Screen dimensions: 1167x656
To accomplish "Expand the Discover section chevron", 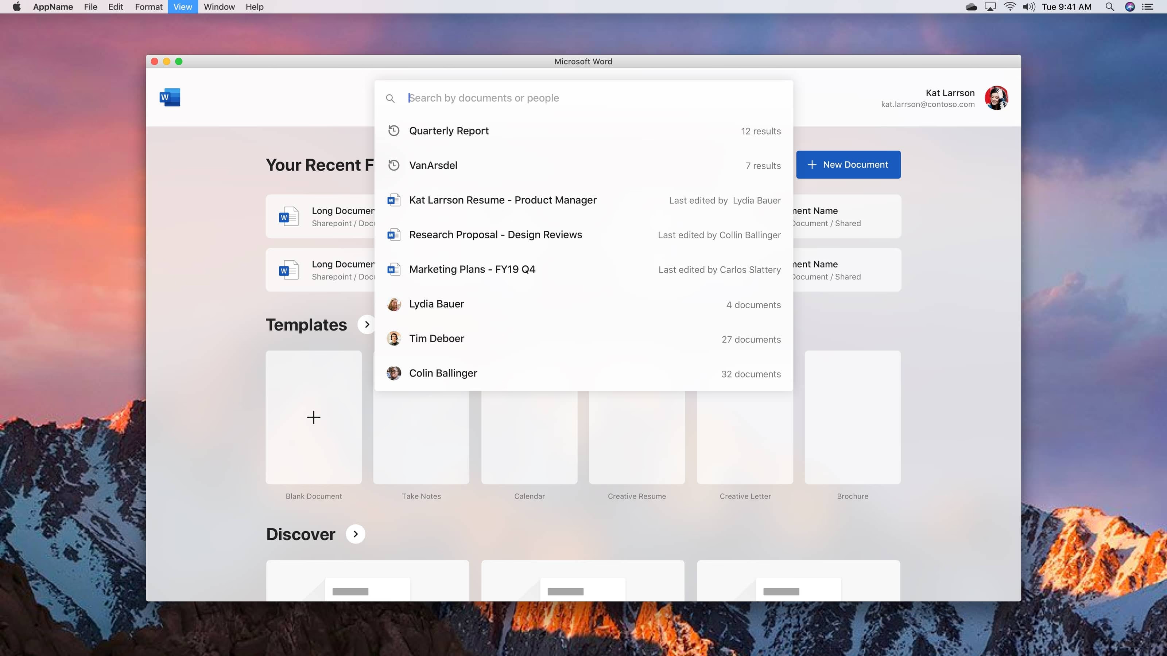I will point(356,534).
